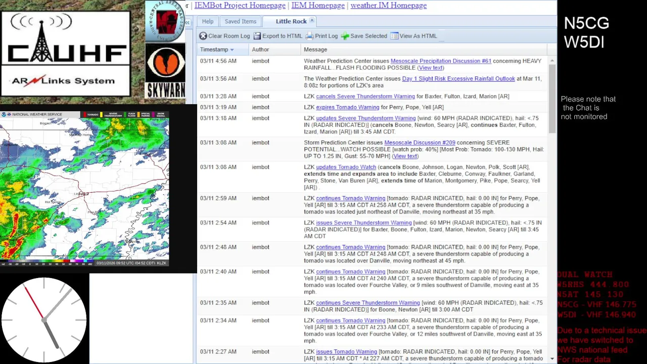Sort by the Timestamp column header

(223, 50)
